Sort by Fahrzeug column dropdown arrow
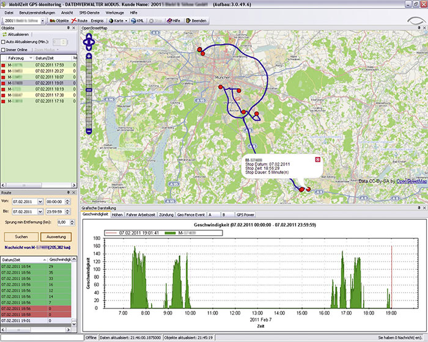Image resolution: width=428 pixels, height=342 pixels. pyautogui.click(x=31, y=58)
